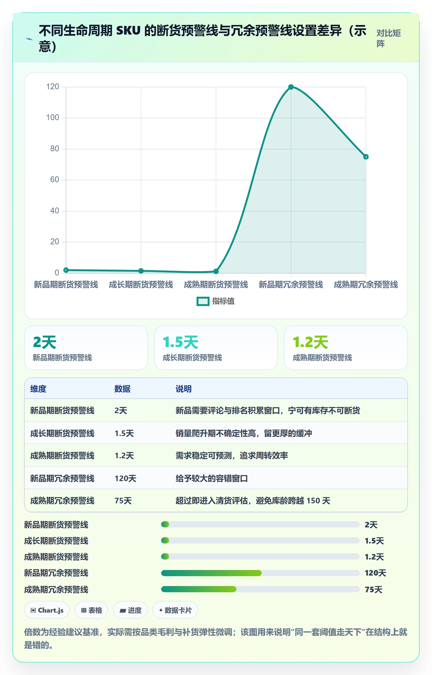Click the 维度 table column header
Viewport: 432px width, 675px height.
pos(38,389)
